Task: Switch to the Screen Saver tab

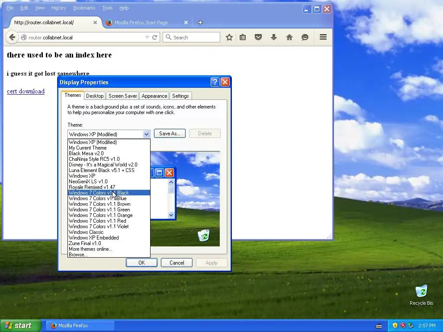Action: pos(122,96)
